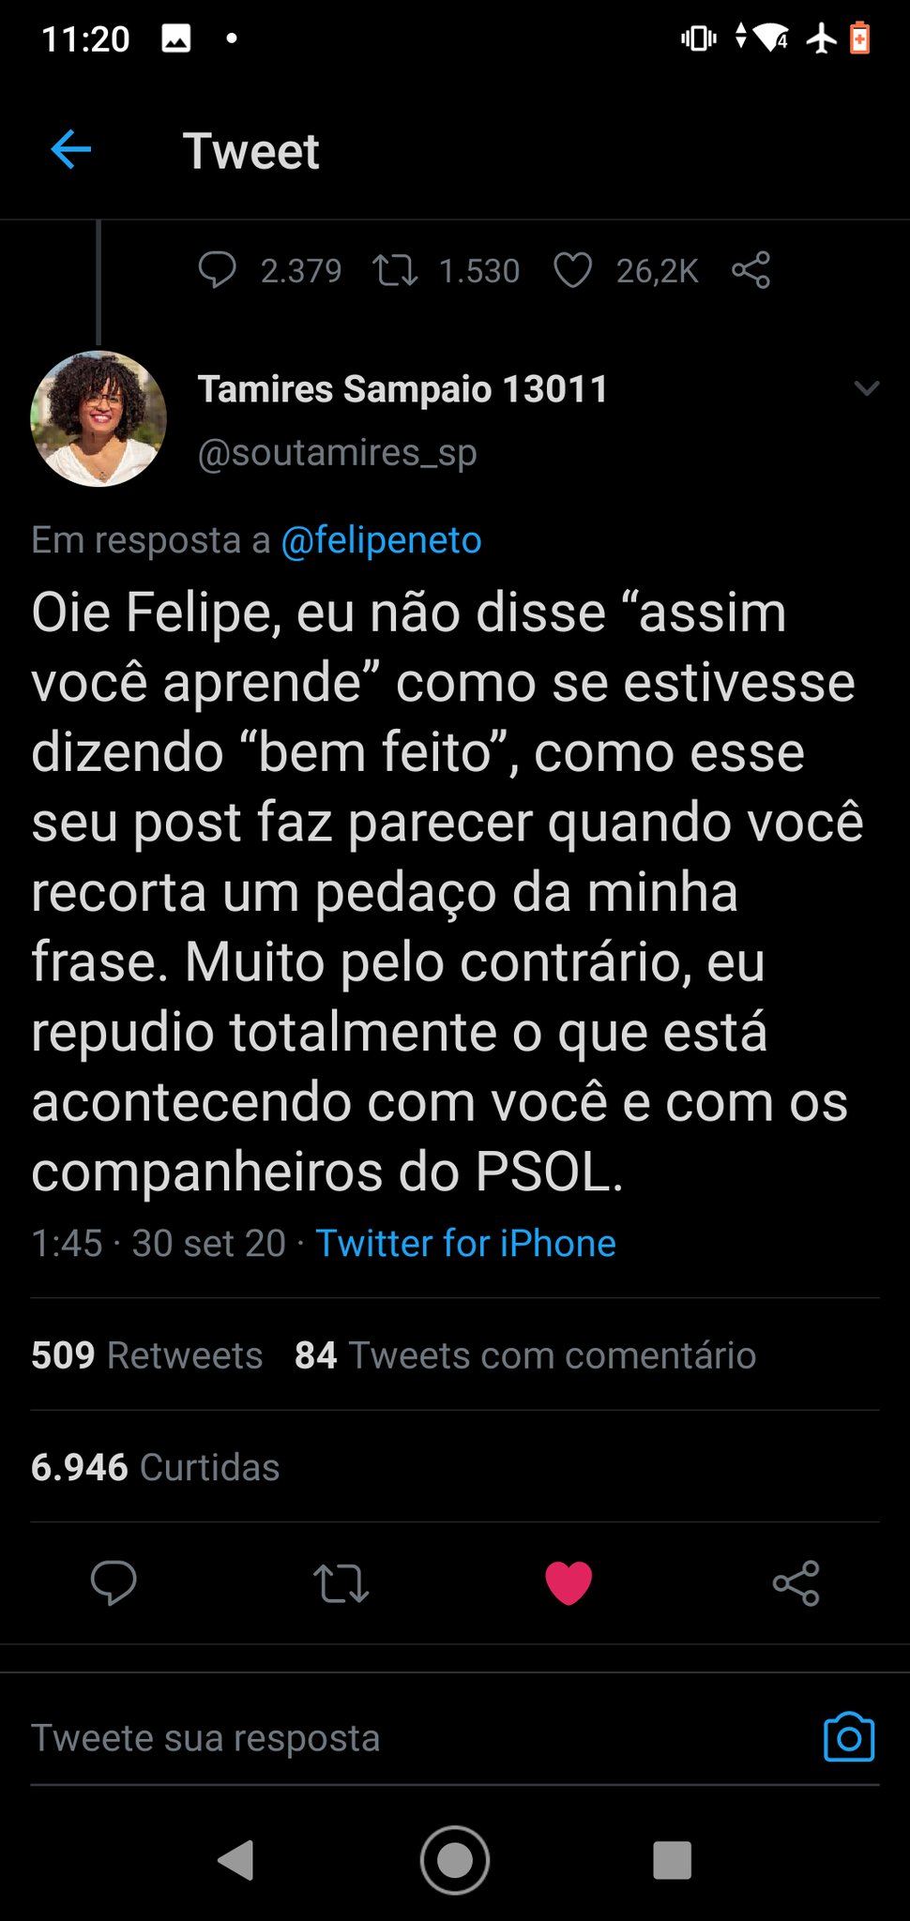Screen dimensions: 910x1921
Task: Retweet Tamires Sampaio's reply
Action: pos(341,1583)
